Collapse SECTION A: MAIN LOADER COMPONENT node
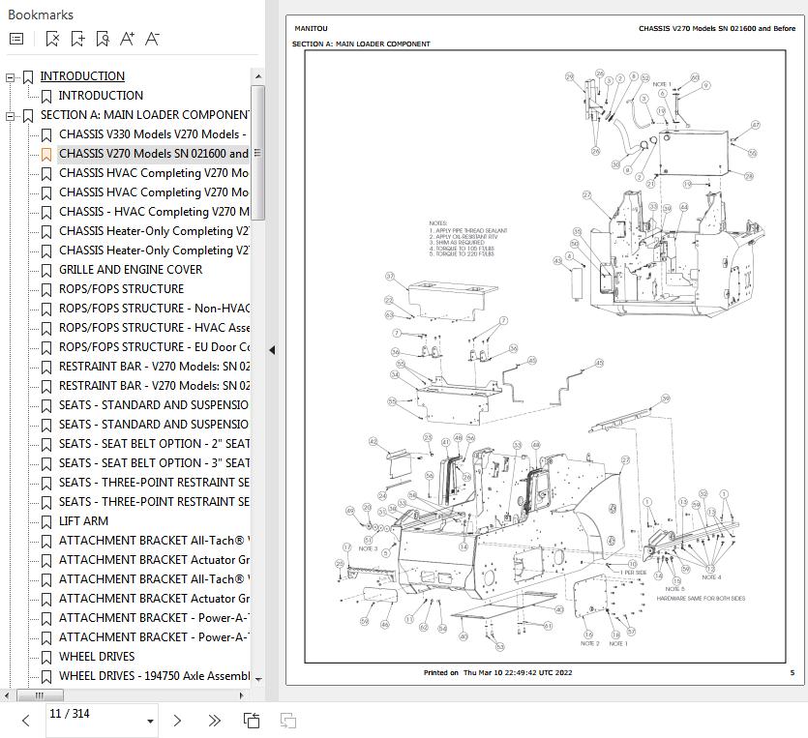 click(12, 115)
